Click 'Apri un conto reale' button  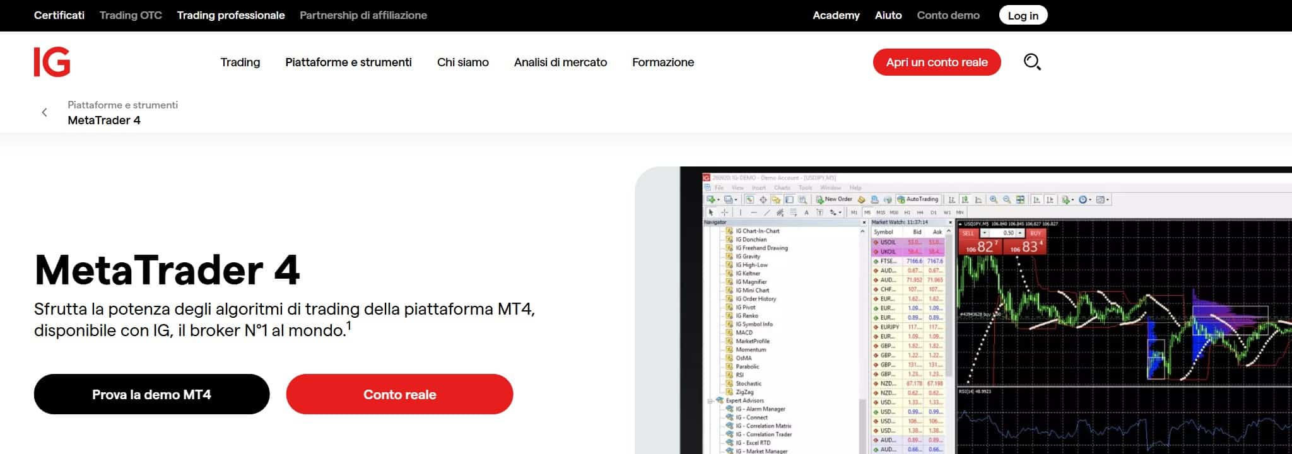(x=937, y=62)
